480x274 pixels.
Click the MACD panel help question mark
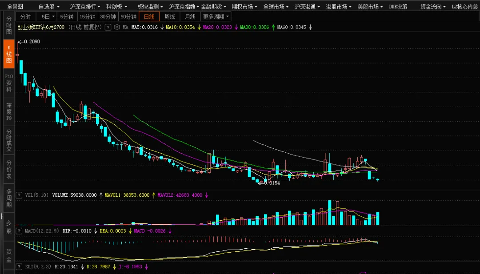pos(19,231)
